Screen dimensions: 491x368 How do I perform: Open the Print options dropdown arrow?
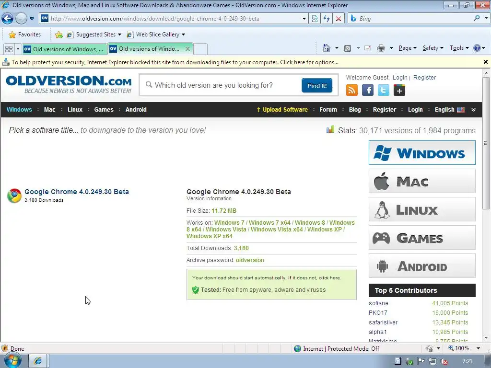391,48
